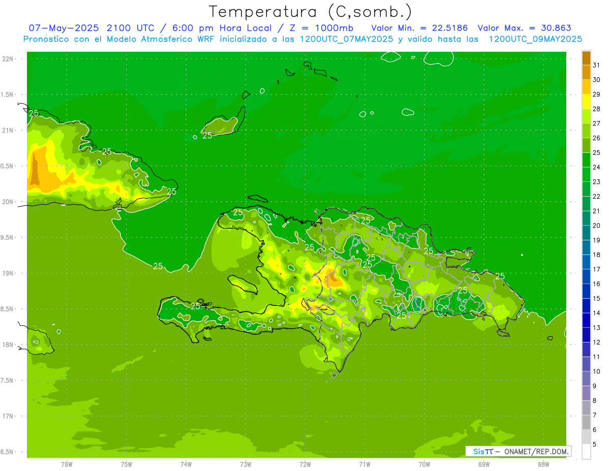Click the legend value '31'

tap(596, 65)
